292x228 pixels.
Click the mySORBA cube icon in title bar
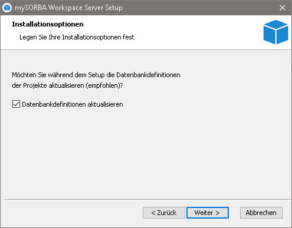7,8
